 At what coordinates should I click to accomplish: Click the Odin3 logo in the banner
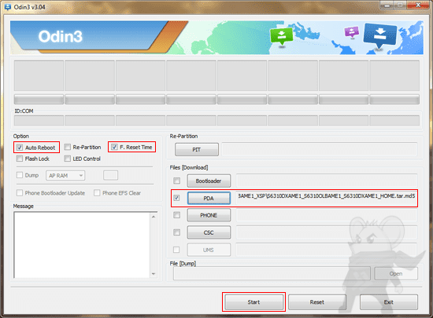point(60,36)
